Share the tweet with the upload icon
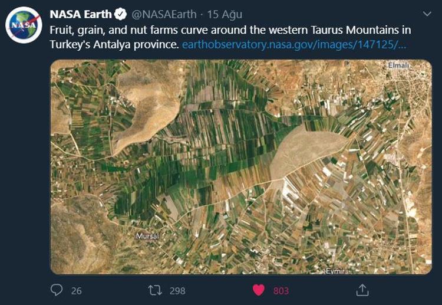The image size is (442, 305). 362,290
